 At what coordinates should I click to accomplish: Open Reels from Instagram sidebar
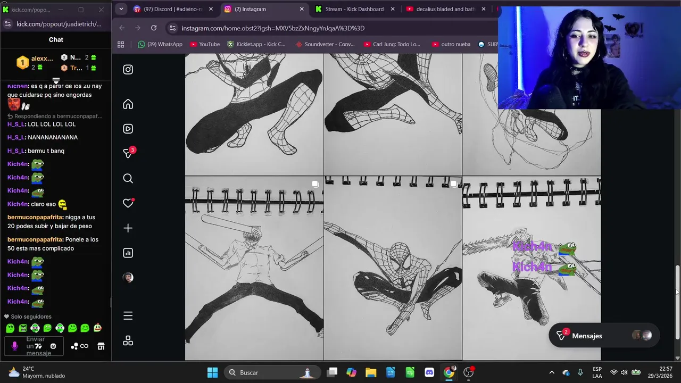pos(128,129)
